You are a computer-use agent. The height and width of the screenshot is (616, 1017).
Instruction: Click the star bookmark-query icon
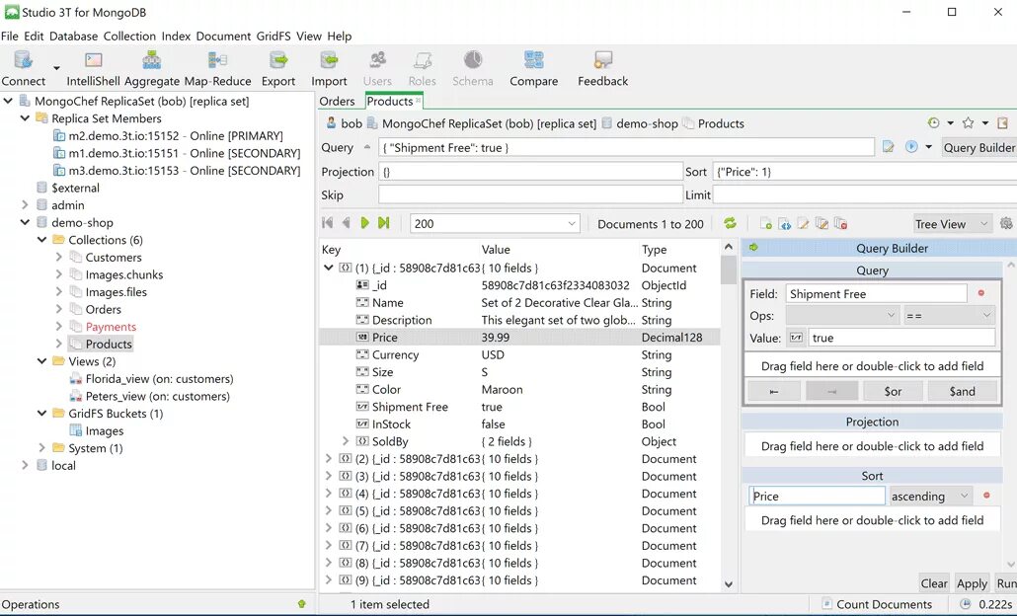click(x=968, y=123)
